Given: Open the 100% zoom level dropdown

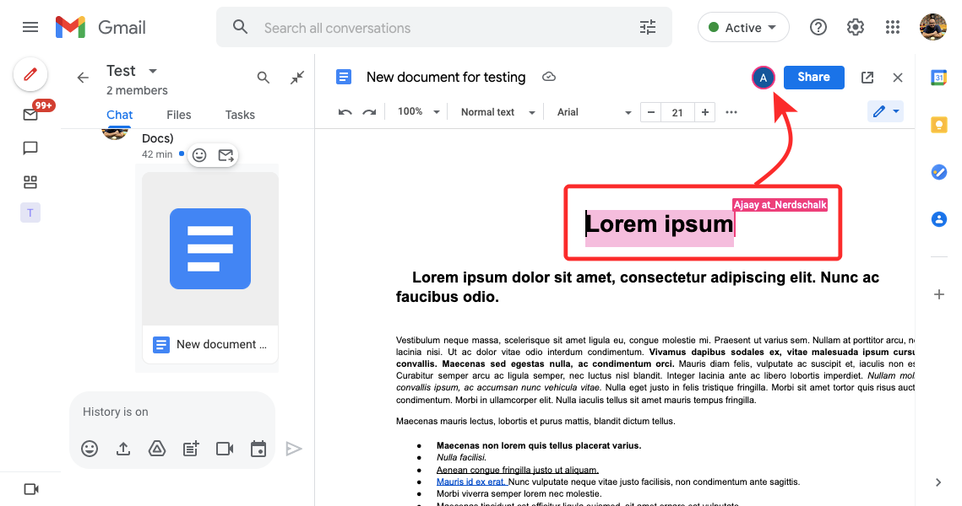Looking at the screenshot, I should pyautogui.click(x=419, y=112).
